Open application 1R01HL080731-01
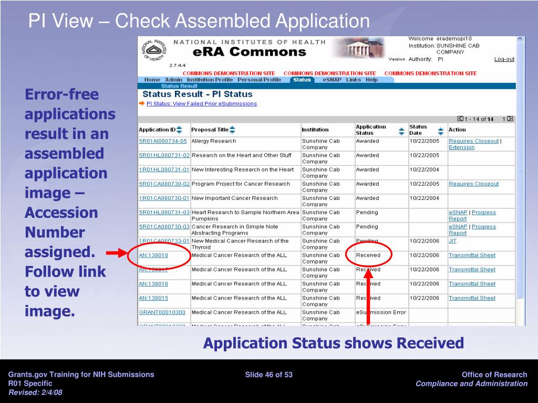The height and width of the screenshot is (403, 538). 164,169
